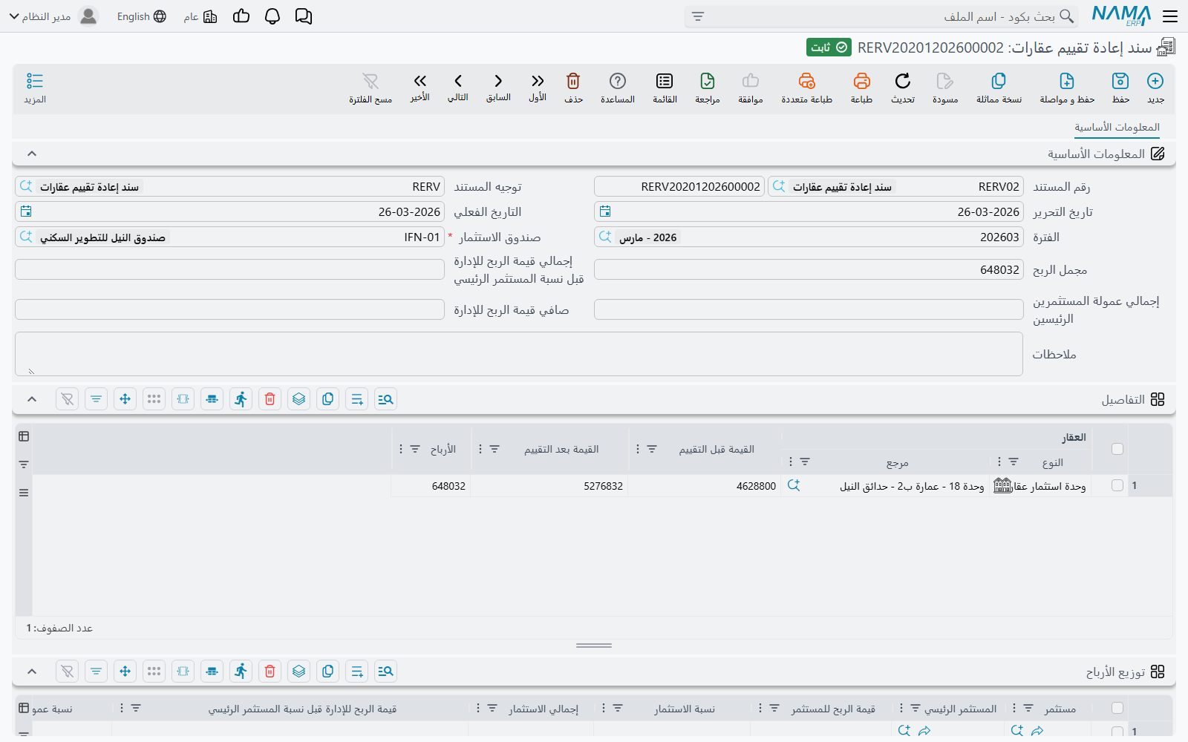The width and height of the screenshot is (1188, 742).
Task: Open lookup for period (الفترة) field
Action: point(605,237)
